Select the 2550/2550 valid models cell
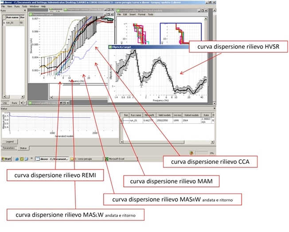This screenshot has width=289, height=232. coord(164,120)
